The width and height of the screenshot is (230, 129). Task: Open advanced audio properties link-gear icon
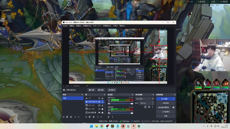coord(109,117)
